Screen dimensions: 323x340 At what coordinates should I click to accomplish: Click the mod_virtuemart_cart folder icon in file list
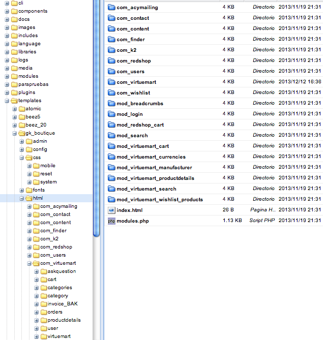click(111, 146)
